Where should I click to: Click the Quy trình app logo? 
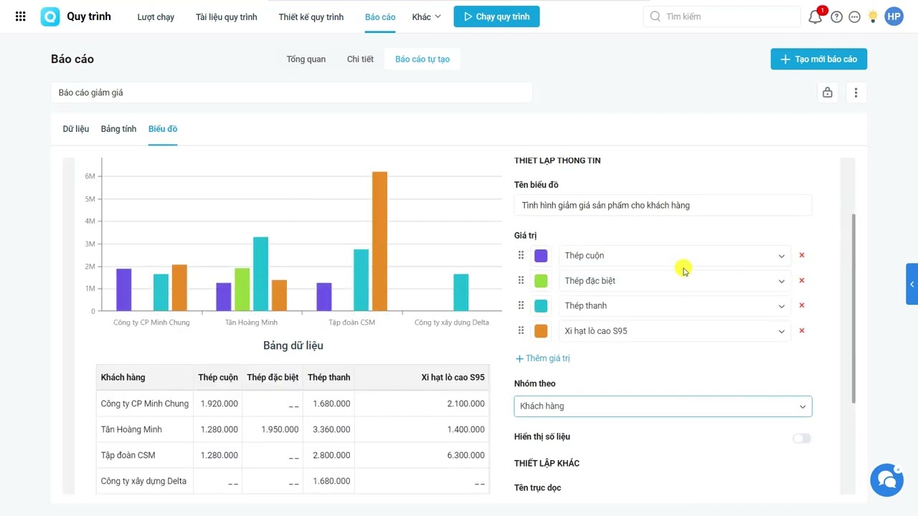50,16
